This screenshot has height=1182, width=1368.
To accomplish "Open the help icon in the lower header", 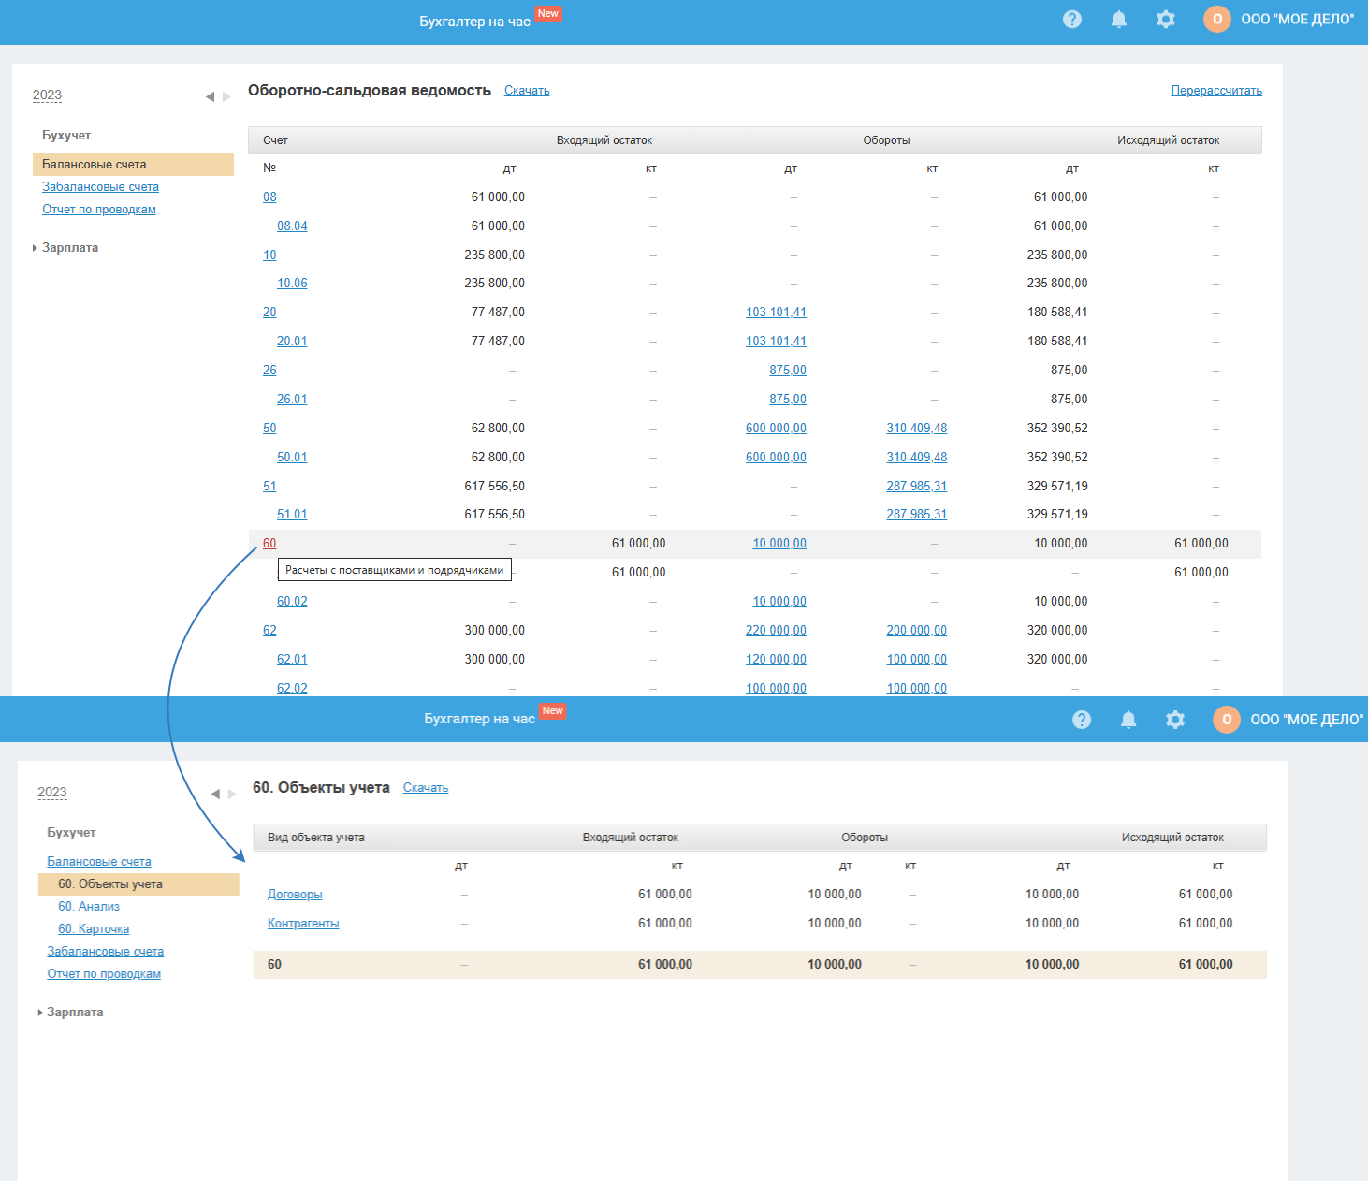I will [x=1082, y=719].
